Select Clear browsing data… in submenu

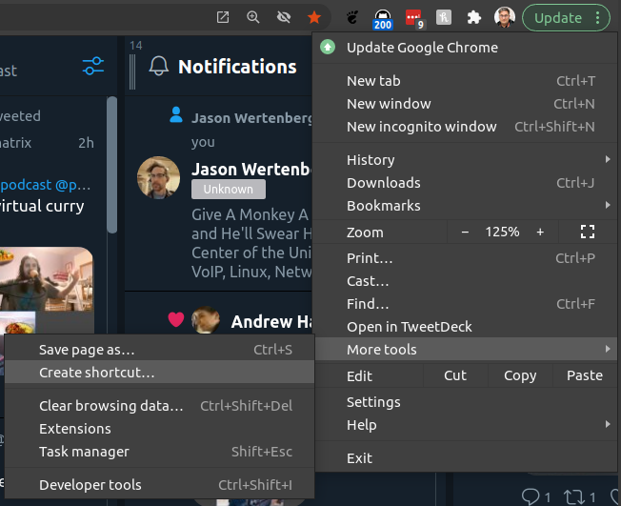(x=159, y=406)
